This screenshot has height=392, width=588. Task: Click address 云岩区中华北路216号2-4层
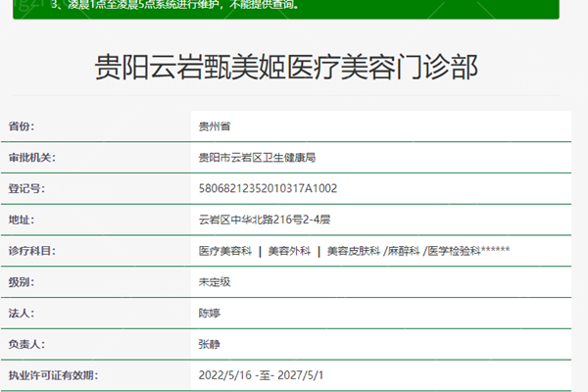pos(265,220)
